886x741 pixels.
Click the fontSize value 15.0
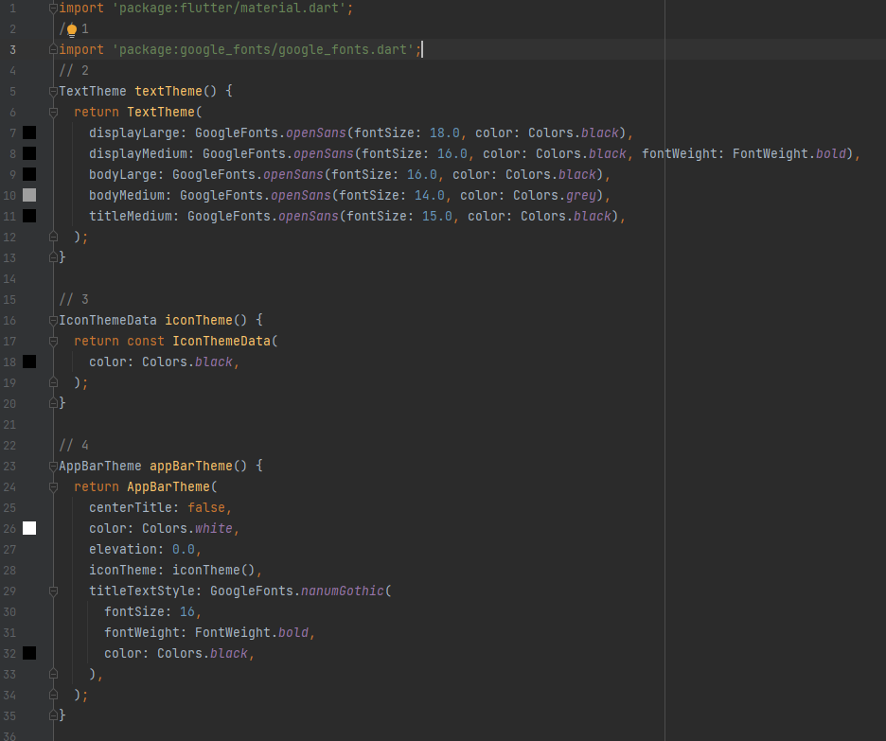(x=437, y=217)
